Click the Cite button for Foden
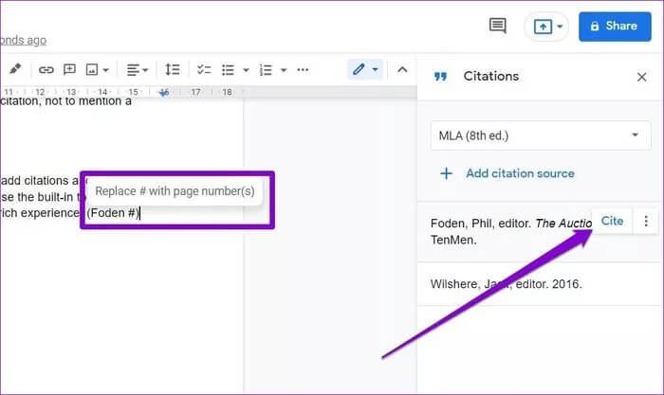Screen dimensions: 664x395 612,221
